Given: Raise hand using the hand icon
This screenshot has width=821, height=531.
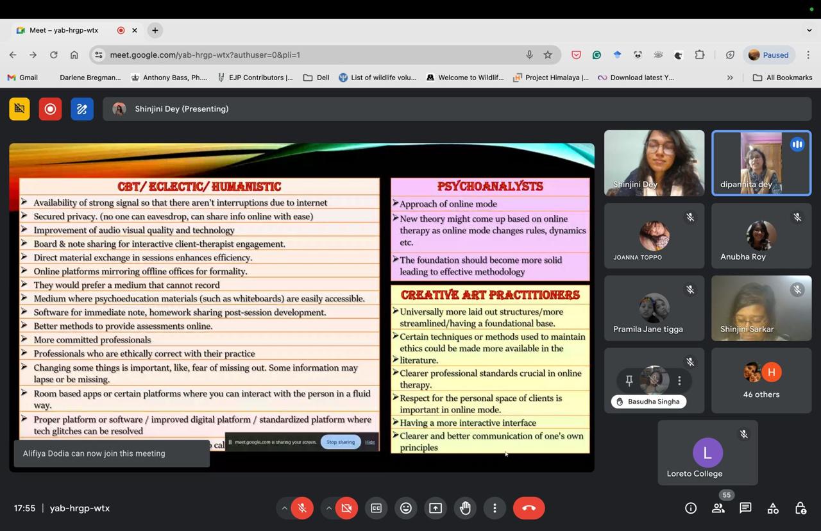Looking at the screenshot, I should [465, 508].
